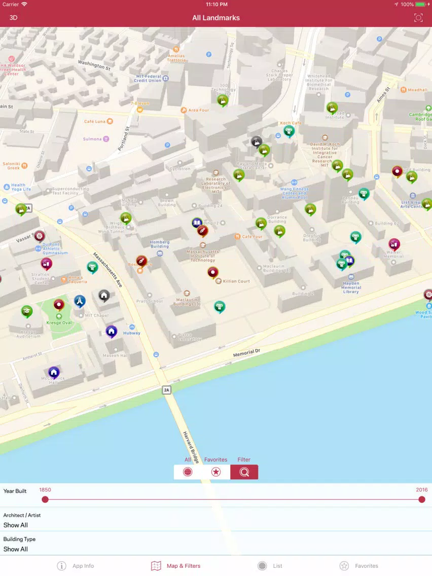432x576 pixels.
Task: Tap the green pin at 300 Technology Square
Action: click(223, 100)
